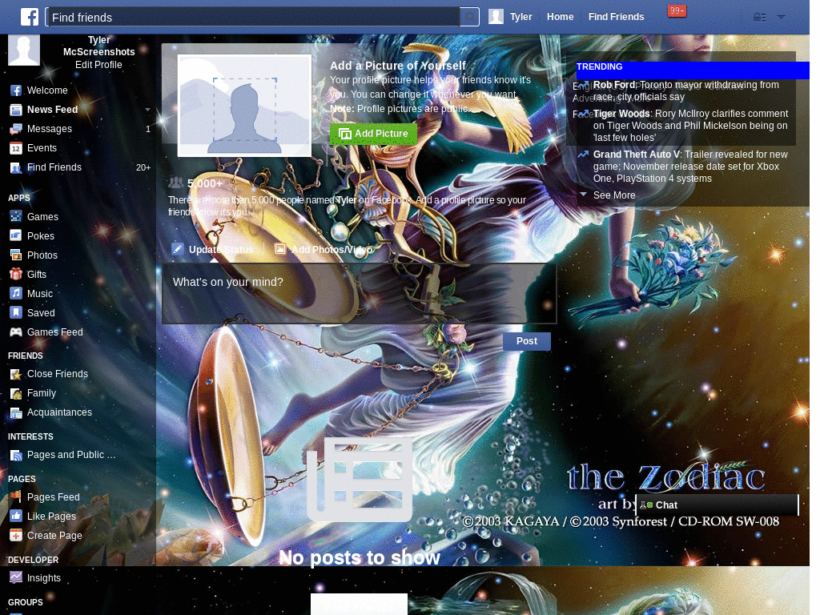820x615 pixels.
Task: Click the Pokes icon
Action: click(16, 235)
